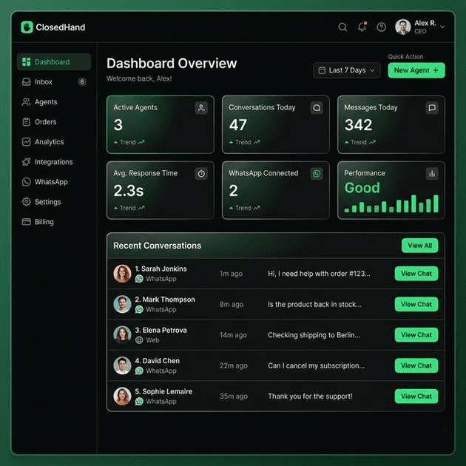Open the help question mark icon
This screenshot has width=466, height=466.
tap(381, 27)
